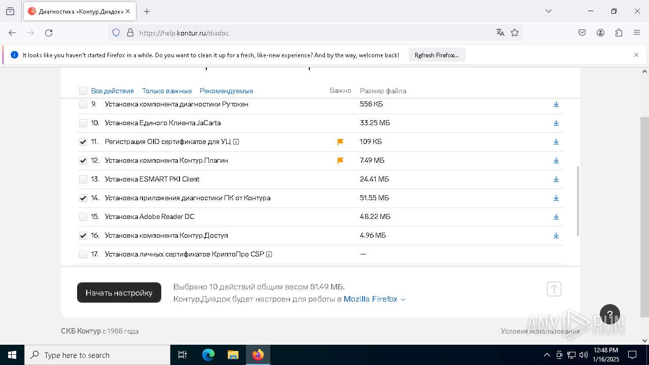
Task: Click the important flag on row 12
Action: (340, 161)
